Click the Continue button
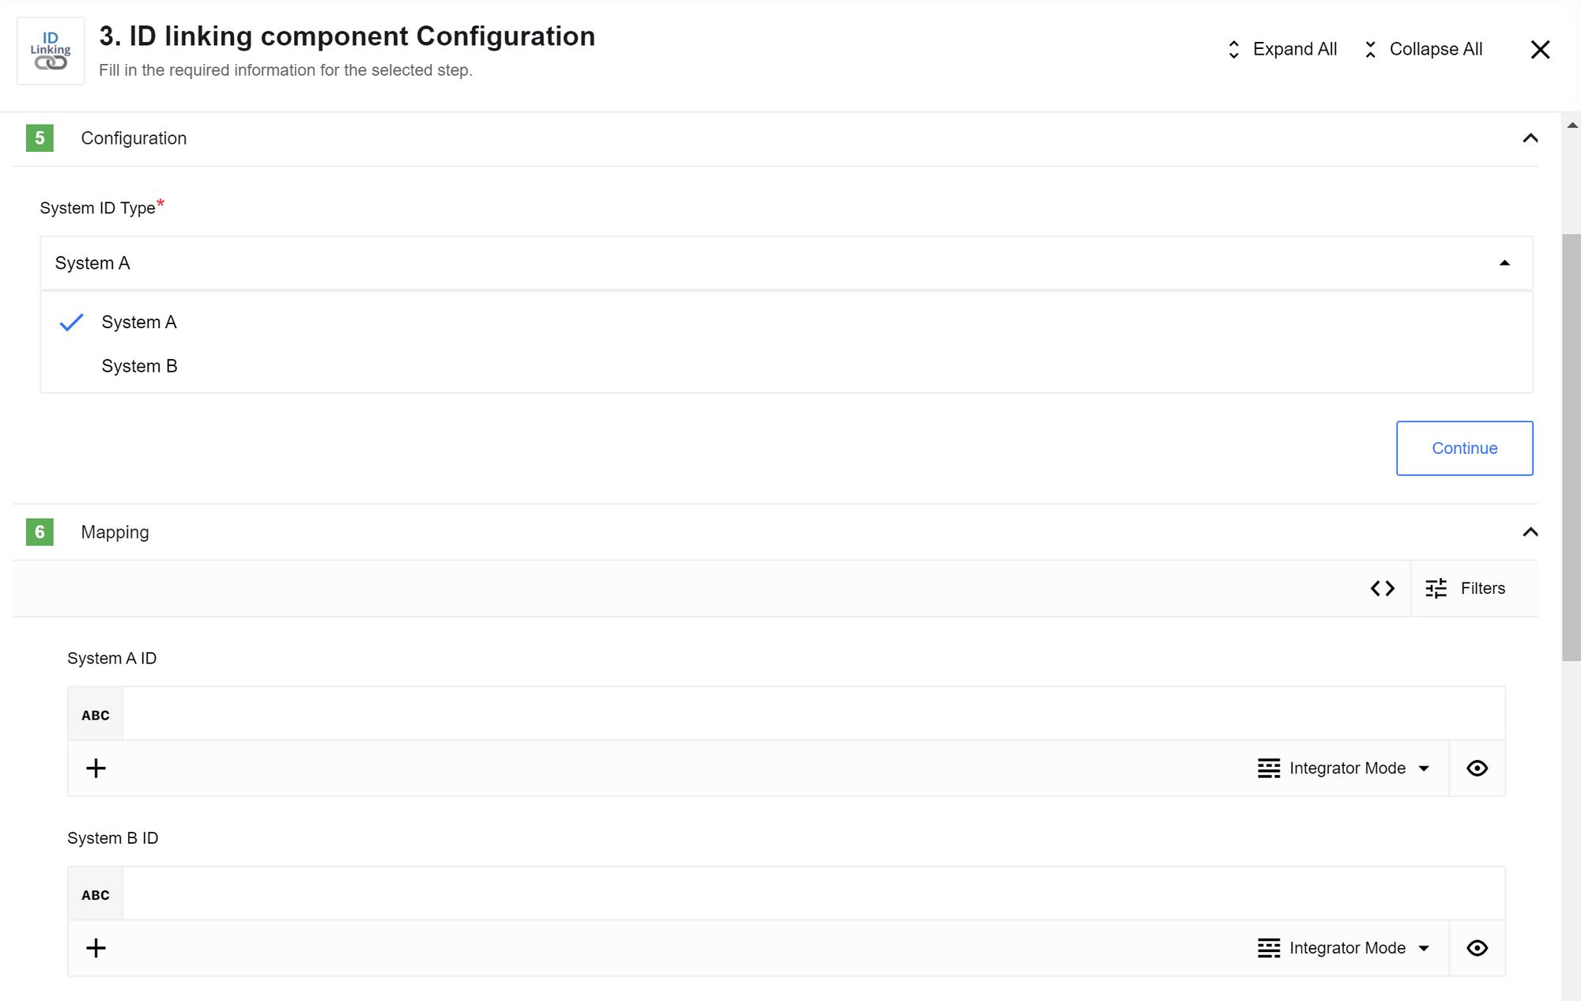 (x=1464, y=448)
